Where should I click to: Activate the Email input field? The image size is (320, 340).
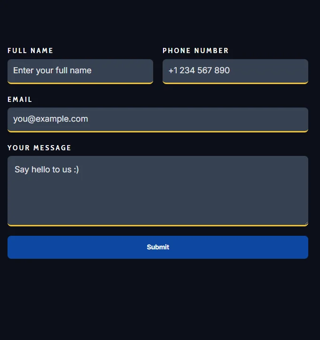158,120
